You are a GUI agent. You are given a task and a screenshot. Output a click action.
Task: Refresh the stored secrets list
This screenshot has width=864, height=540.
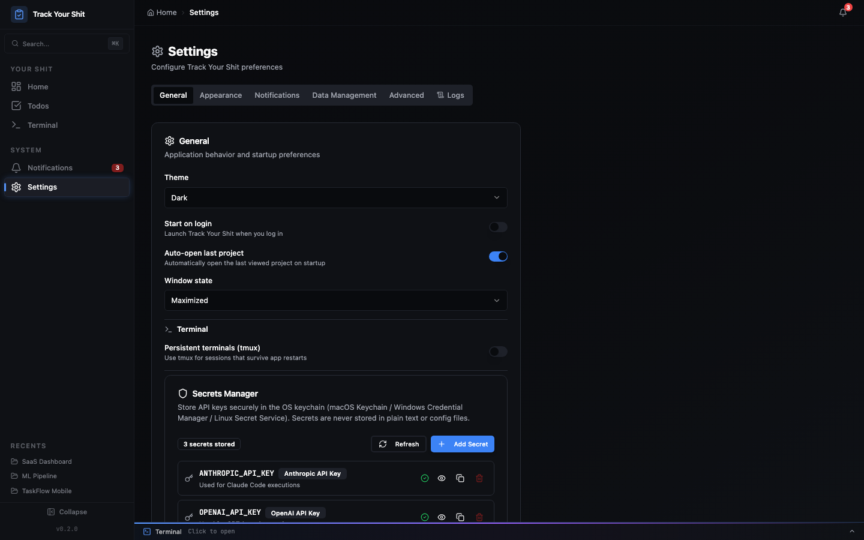398,444
